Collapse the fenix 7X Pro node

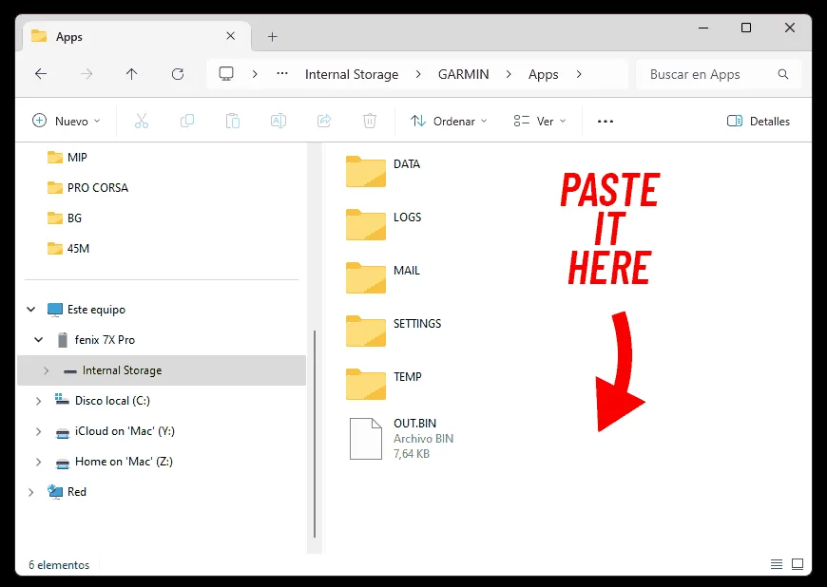(x=39, y=340)
